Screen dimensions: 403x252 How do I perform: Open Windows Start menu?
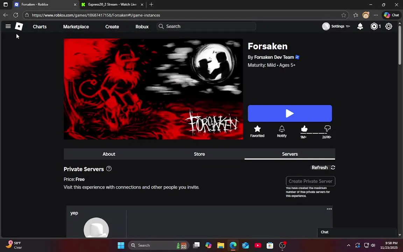[121, 245]
